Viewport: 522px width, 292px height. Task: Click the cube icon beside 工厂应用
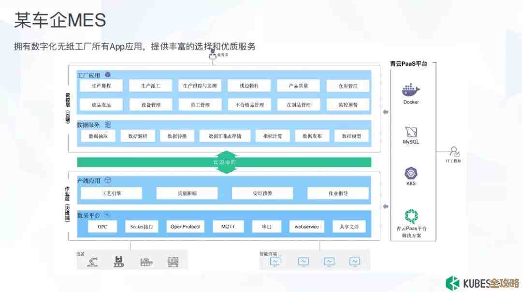coord(108,75)
